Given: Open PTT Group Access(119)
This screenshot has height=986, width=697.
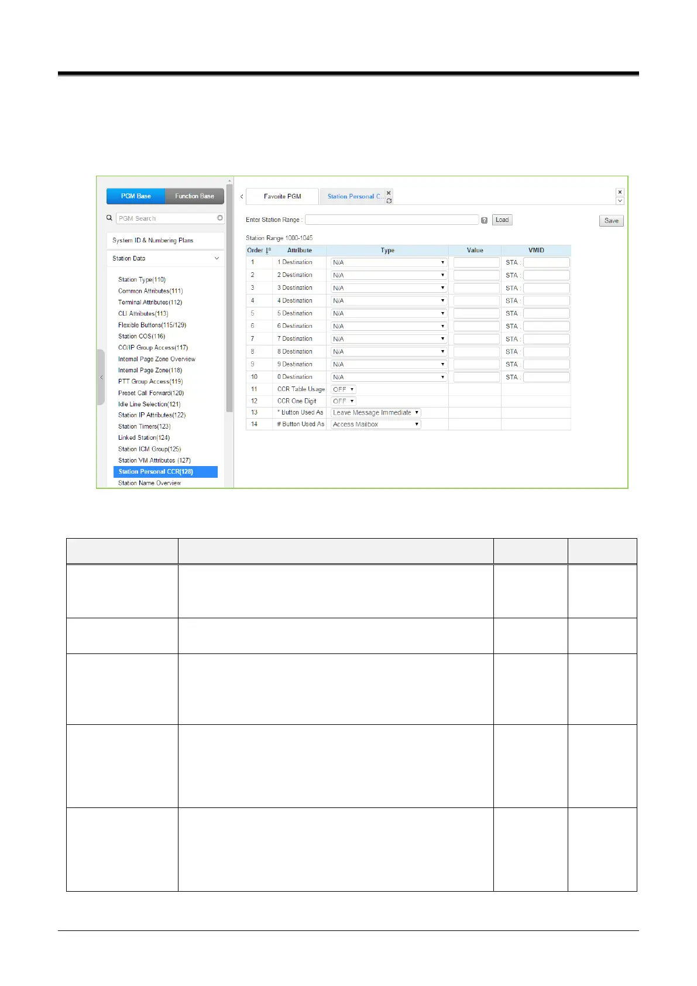Looking at the screenshot, I should click(150, 381).
